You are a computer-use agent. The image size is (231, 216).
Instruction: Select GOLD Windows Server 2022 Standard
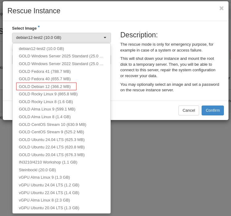[62, 64]
